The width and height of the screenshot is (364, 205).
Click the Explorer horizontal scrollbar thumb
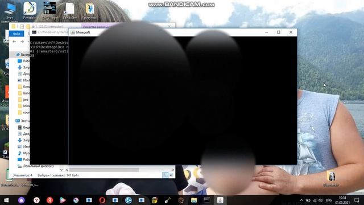[x=104, y=170]
